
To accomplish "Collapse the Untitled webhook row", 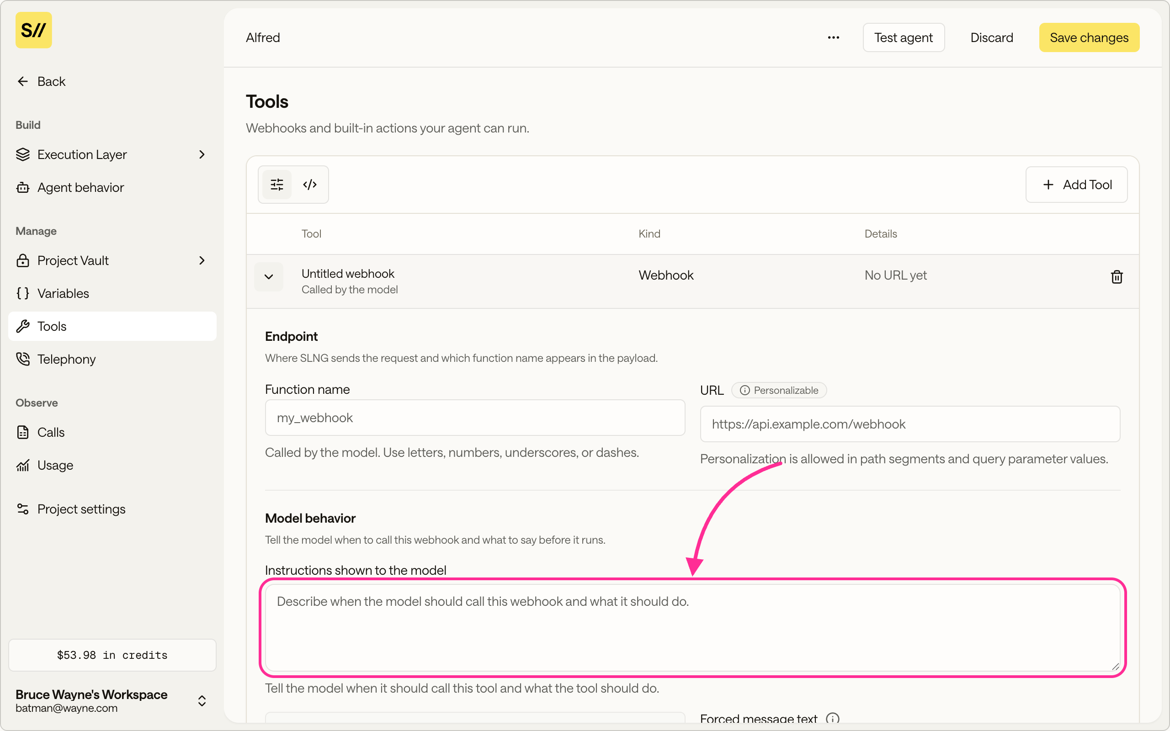I will point(268,276).
